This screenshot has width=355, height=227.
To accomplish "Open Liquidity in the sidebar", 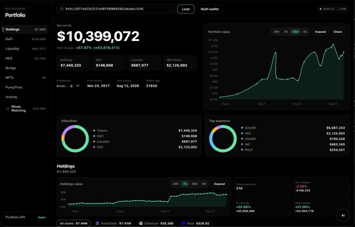I will pyautogui.click(x=26, y=49).
